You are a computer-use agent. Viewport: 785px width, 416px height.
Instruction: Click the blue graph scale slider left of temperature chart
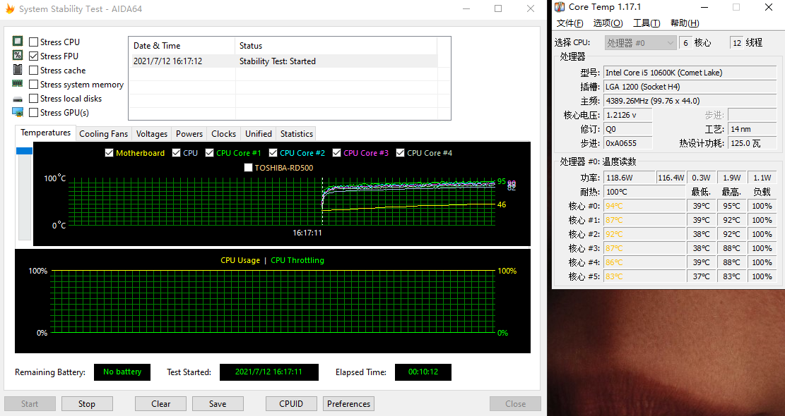click(x=24, y=151)
